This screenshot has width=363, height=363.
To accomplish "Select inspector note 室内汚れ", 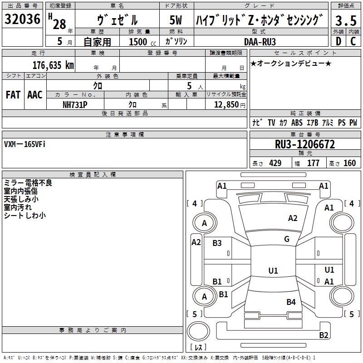I will pyautogui.click(x=18, y=207).
